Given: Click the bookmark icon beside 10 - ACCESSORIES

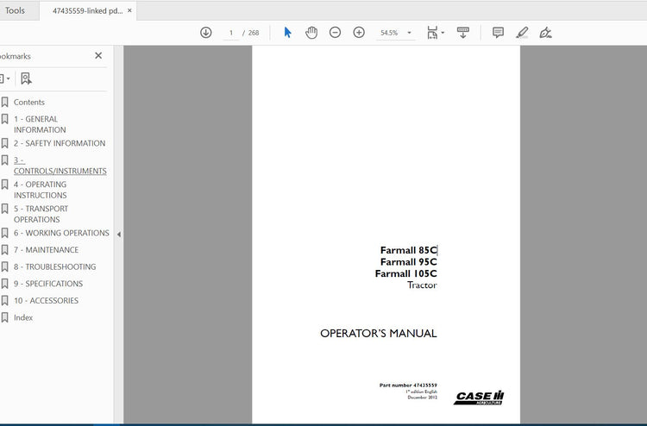Looking at the screenshot, I should 4,300.
